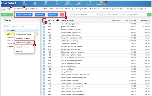Open the Выберите поставщика dropdown
Screen dimensions: 152x96
tap(83, 15)
